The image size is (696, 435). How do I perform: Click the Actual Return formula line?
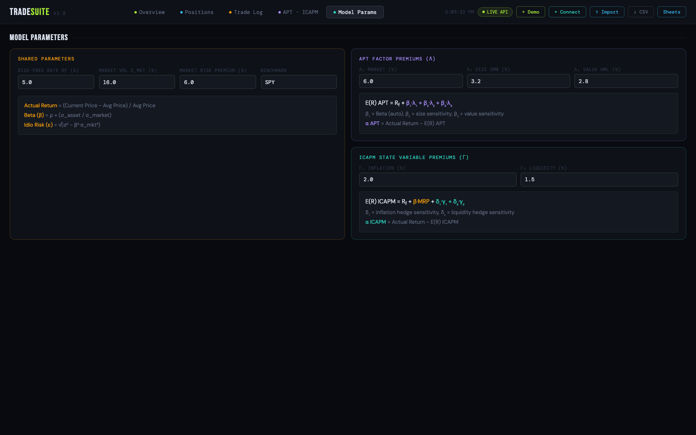pos(90,105)
